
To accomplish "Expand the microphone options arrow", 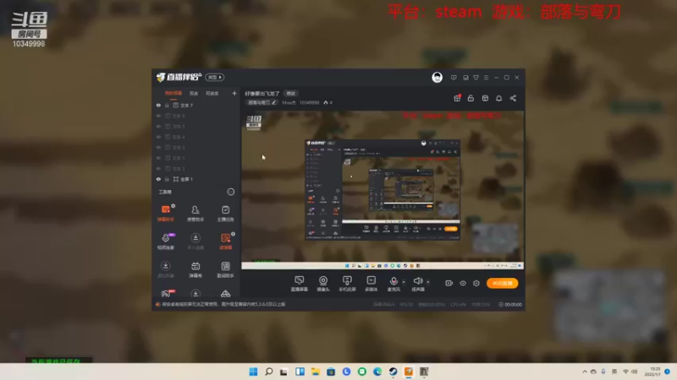I will [x=404, y=282].
